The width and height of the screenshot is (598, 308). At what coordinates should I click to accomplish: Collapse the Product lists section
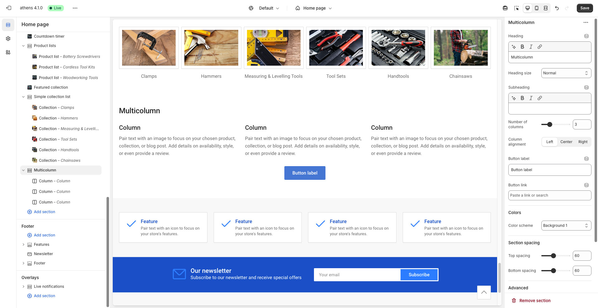23,46
